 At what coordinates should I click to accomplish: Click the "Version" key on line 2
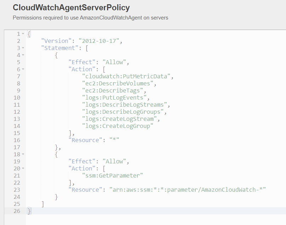click(56, 41)
